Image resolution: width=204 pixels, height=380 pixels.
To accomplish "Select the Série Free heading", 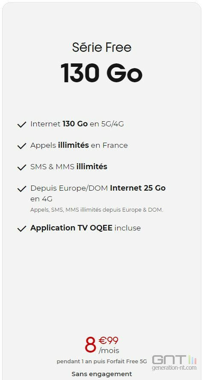I will [102, 47].
